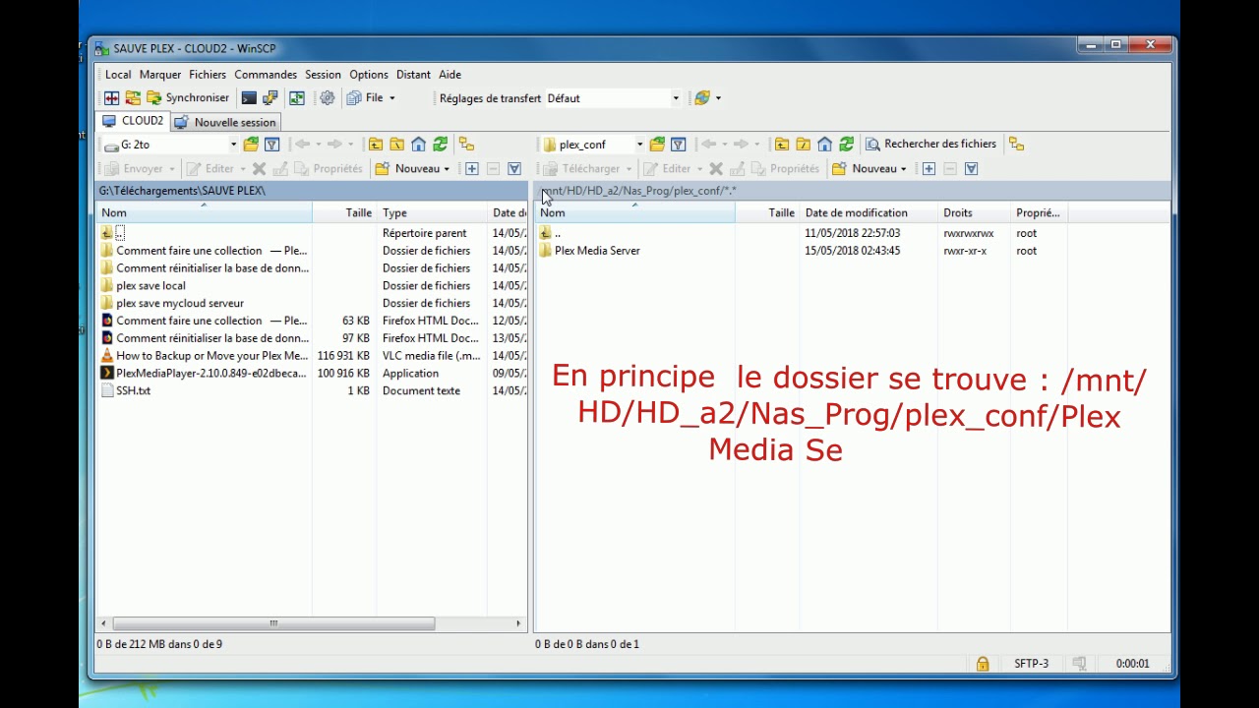This screenshot has width=1259, height=708.
Task: Expand the dropdown arrow next to globe icon
Action: click(x=718, y=98)
